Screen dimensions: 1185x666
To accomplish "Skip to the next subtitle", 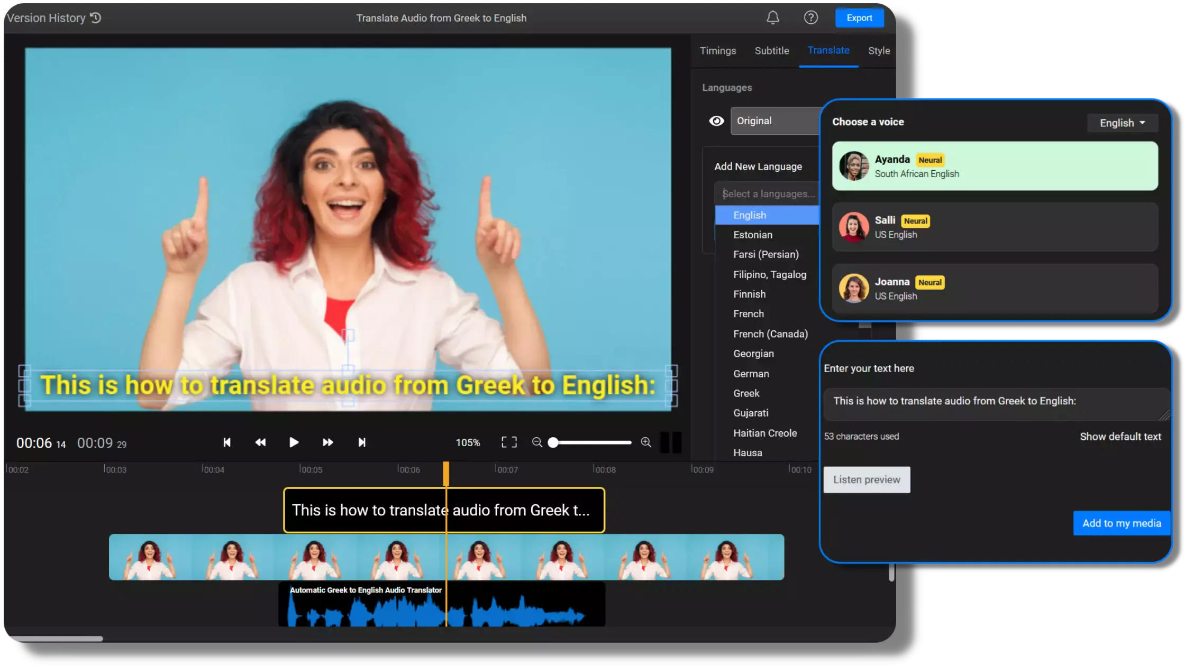I will (x=362, y=442).
